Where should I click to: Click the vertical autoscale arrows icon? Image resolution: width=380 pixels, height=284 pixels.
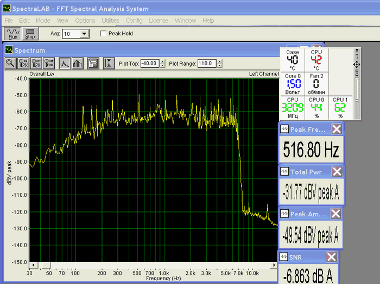109,63
